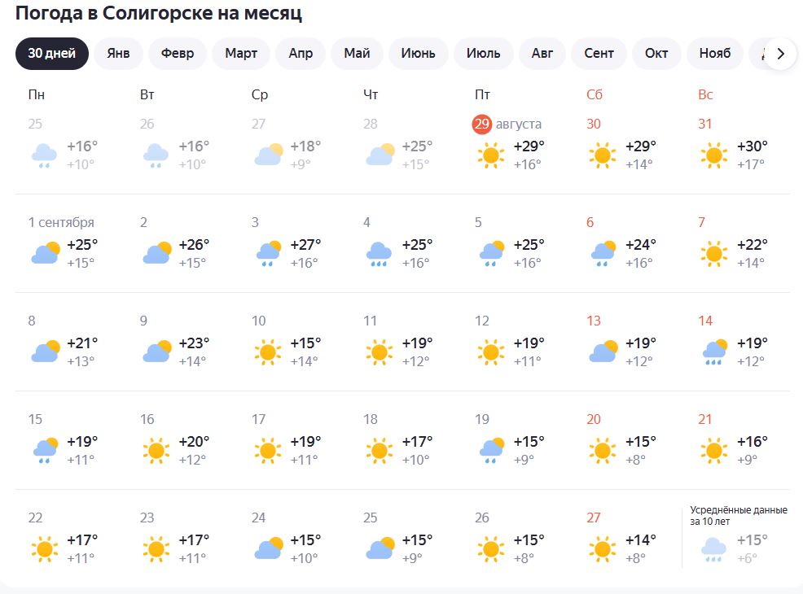Click the averaged 10-year data rain icon
The image size is (803, 594).
click(x=714, y=548)
